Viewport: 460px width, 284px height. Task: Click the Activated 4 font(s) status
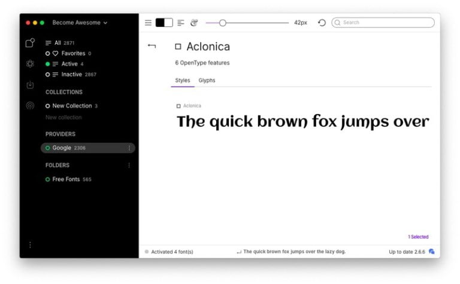coord(172,252)
